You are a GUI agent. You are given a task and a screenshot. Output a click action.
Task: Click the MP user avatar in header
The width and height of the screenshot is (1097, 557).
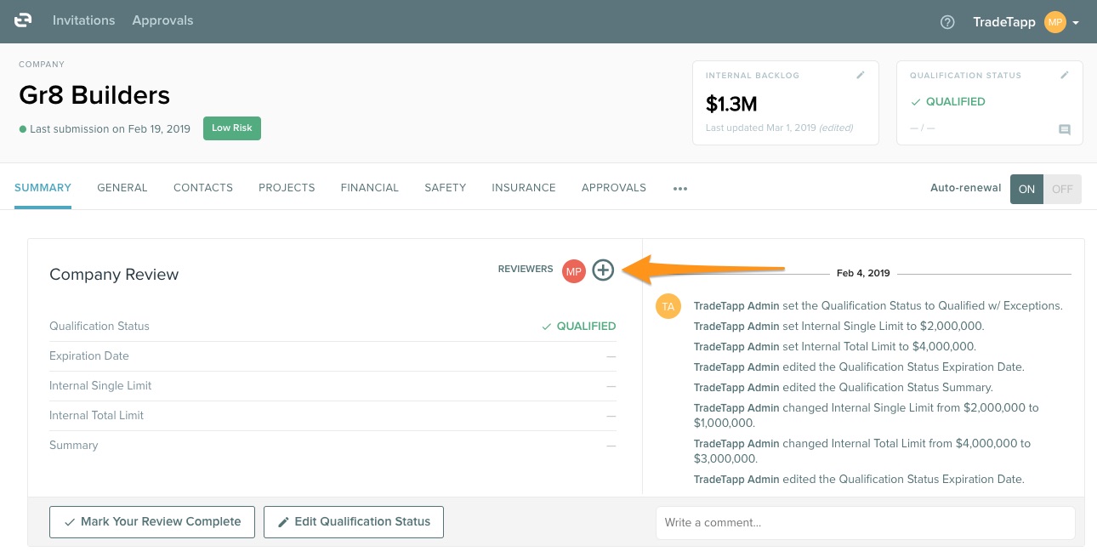[1054, 22]
